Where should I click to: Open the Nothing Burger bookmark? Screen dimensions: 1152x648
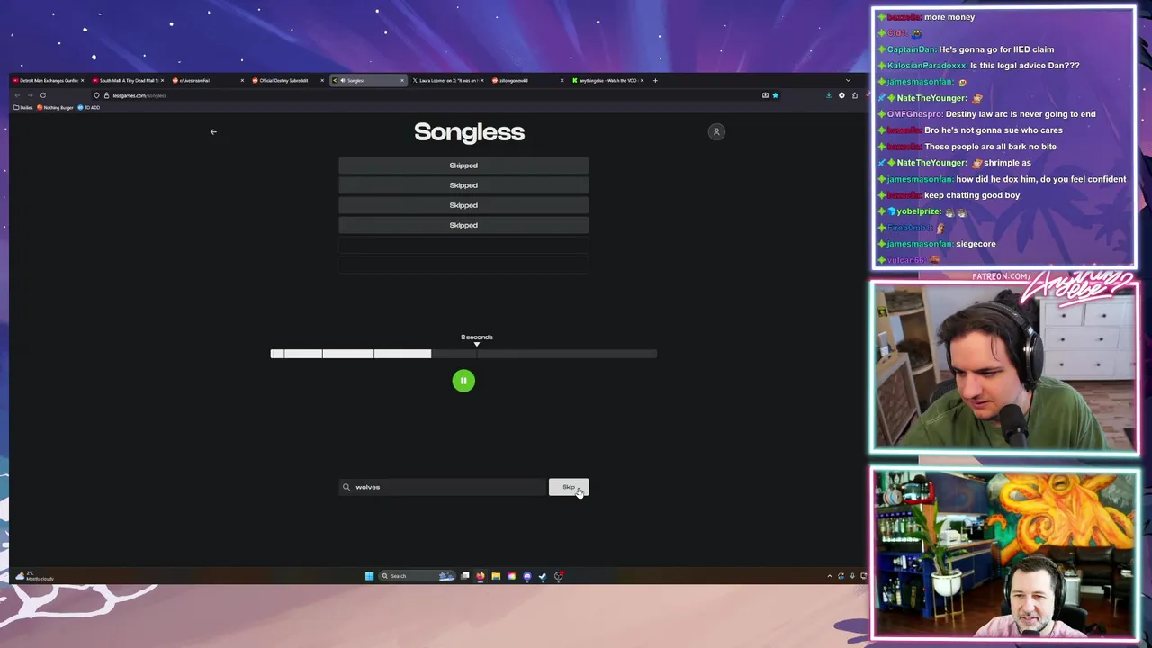pyautogui.click(x=56, y=108)
